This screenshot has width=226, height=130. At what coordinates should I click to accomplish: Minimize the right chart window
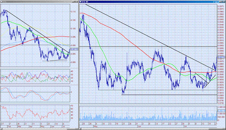pyautogui.click(x=220, y=2)
